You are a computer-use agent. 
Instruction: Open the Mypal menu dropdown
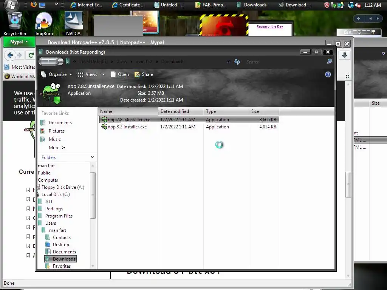click(19, 42)
